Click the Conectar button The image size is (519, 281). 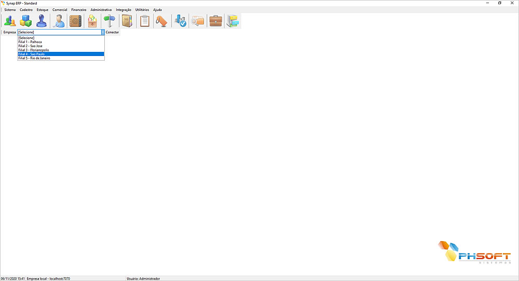pos(113,32)
